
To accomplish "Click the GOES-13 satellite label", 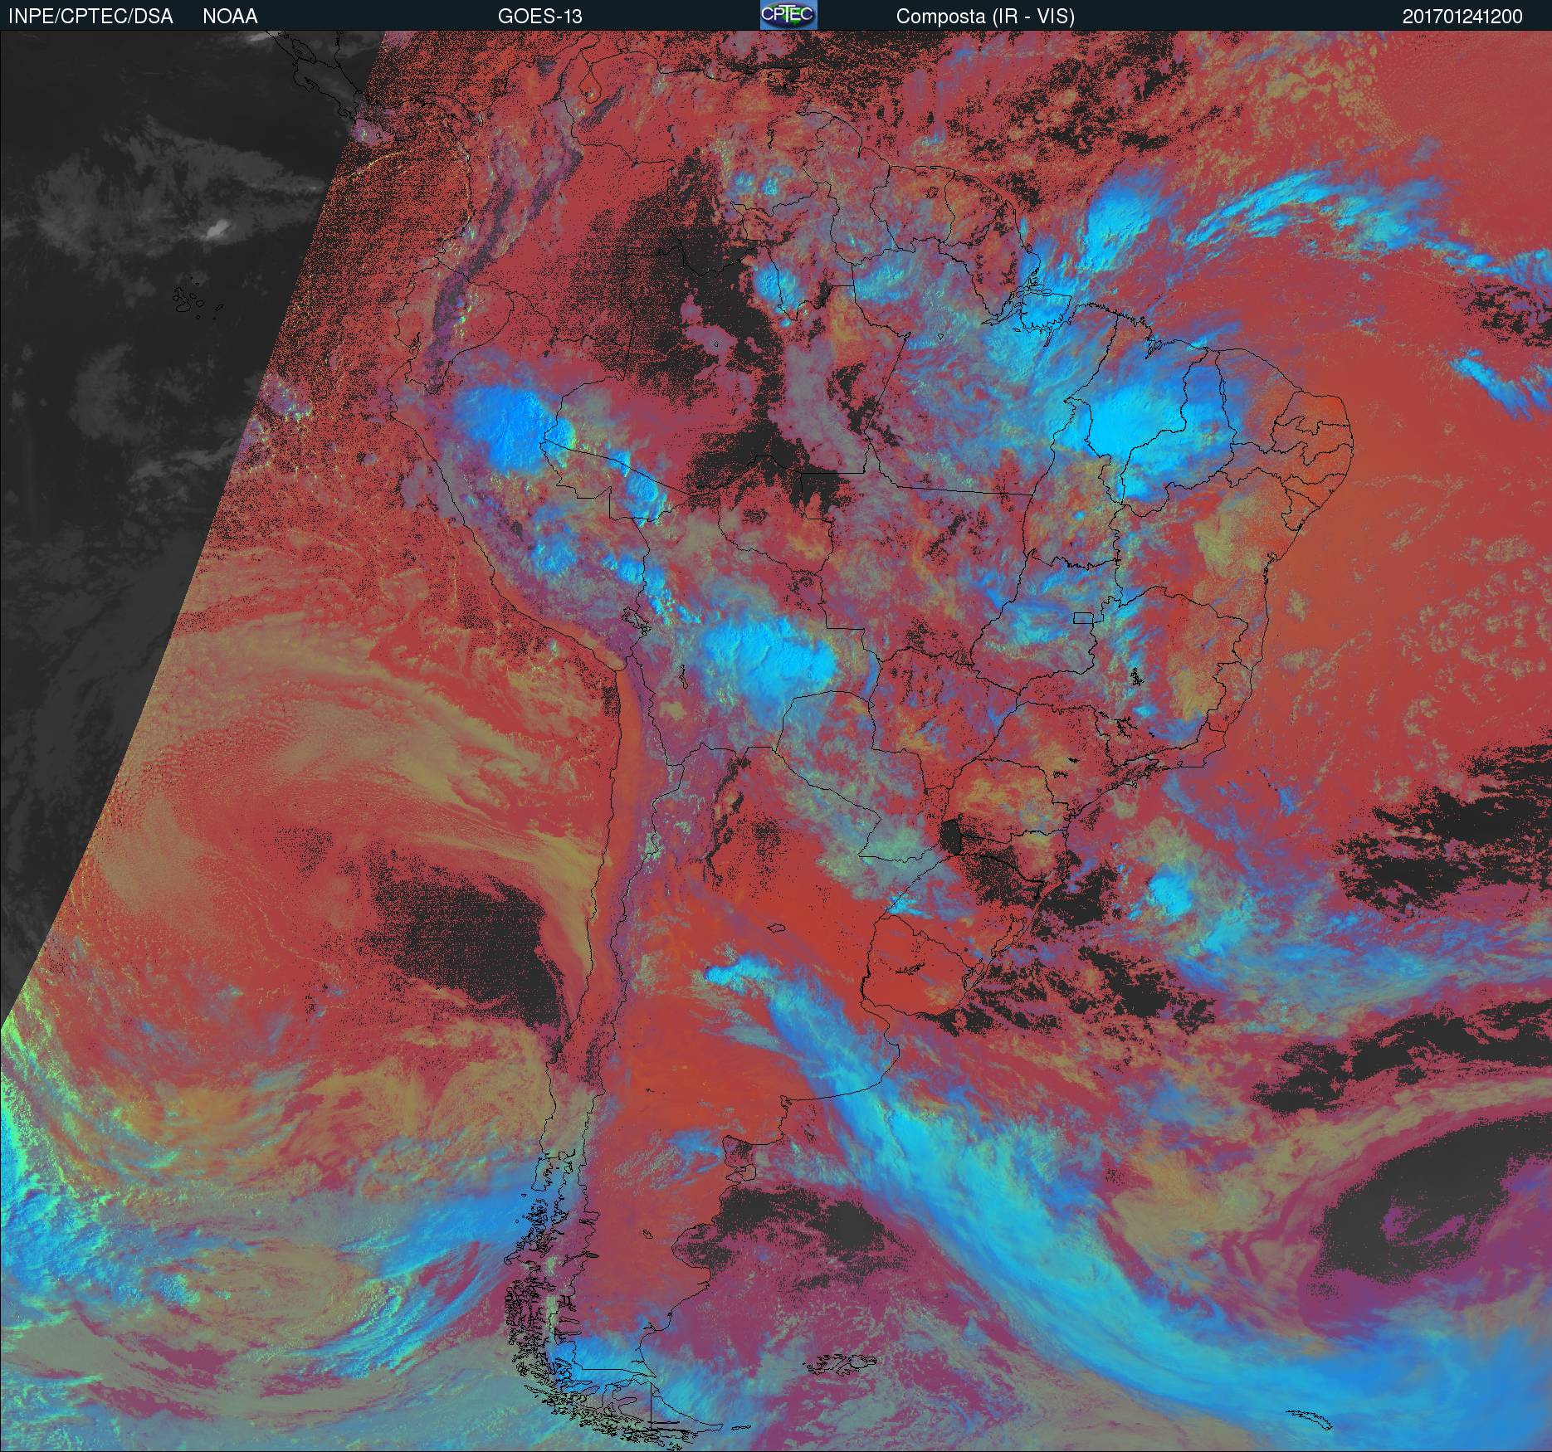I will [x=539, y=17].
